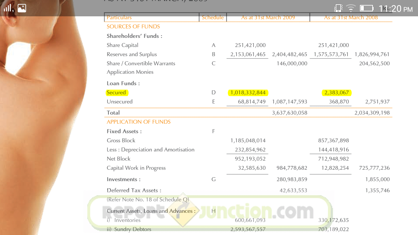
Task: Click fixed assets total 984,778,682
Action: (292, 168)
